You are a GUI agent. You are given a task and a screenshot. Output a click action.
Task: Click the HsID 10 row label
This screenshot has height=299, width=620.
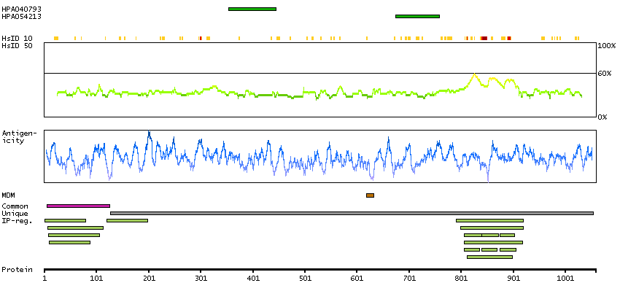click(x=17, y=38)
